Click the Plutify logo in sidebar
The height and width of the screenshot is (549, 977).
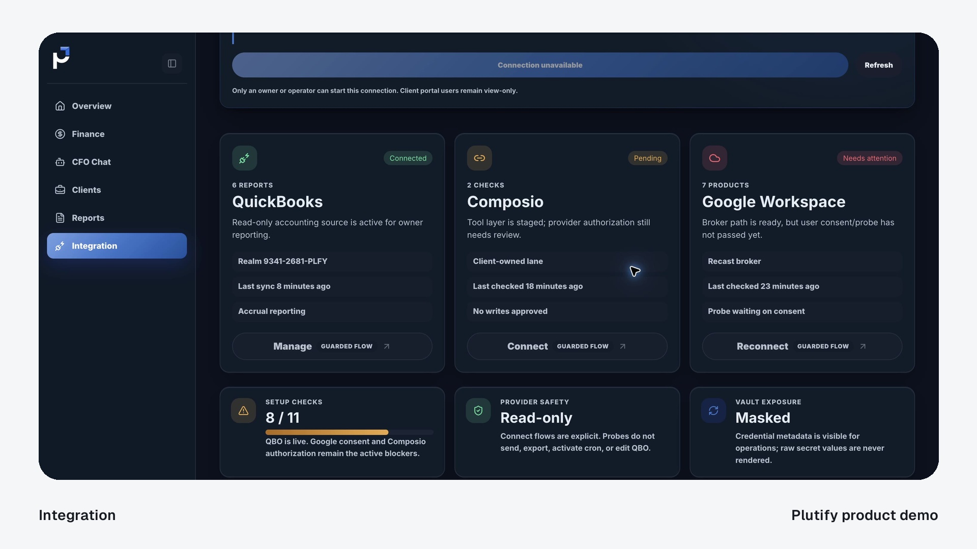(x=61, y=58)
